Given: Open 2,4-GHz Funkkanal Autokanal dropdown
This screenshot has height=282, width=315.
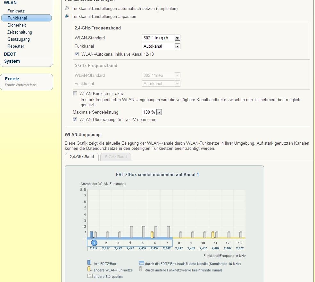Looking at the screenshot, I should tap(161, 46).
